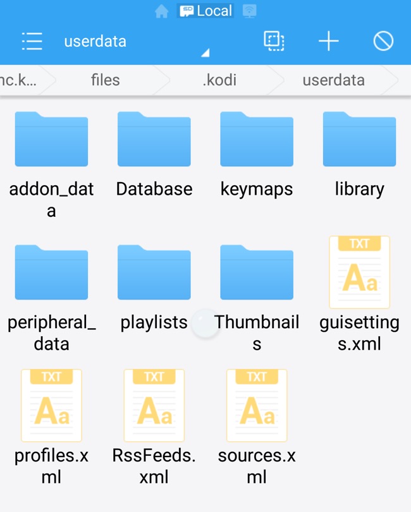Switch to the Local tab
This screenshot has width=411, height=512.
[205, 11]
